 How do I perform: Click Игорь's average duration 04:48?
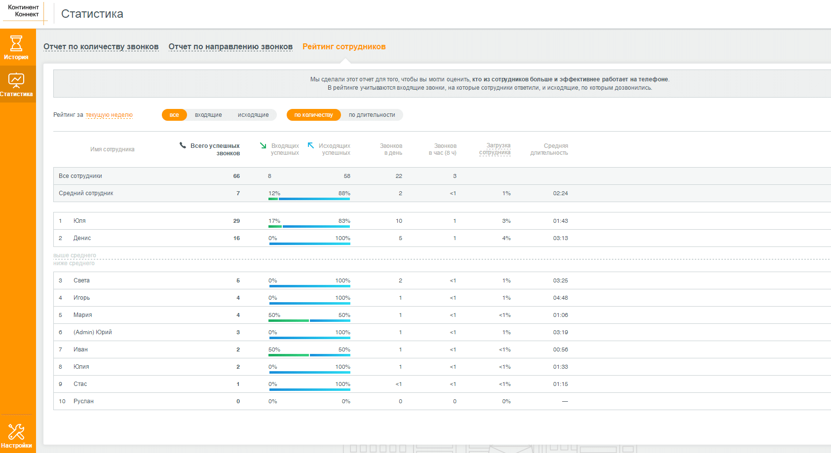(561, 298)
